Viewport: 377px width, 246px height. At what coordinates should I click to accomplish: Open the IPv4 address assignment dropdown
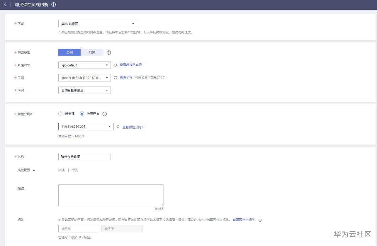click(x=84, y=90)
